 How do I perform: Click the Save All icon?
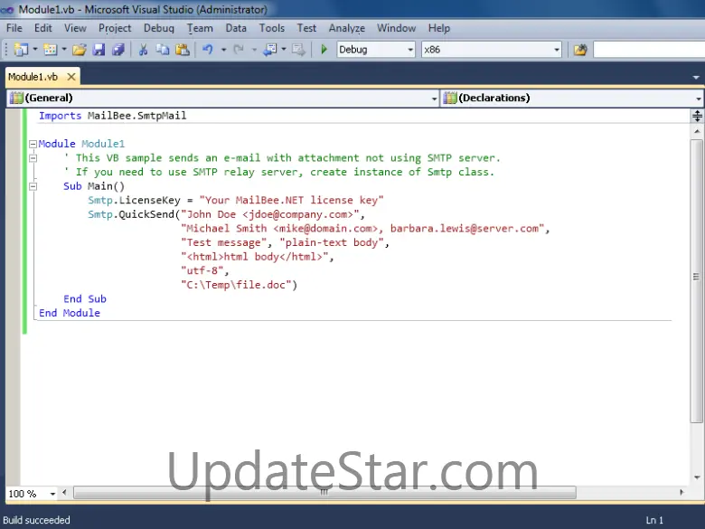pos(118,50)
